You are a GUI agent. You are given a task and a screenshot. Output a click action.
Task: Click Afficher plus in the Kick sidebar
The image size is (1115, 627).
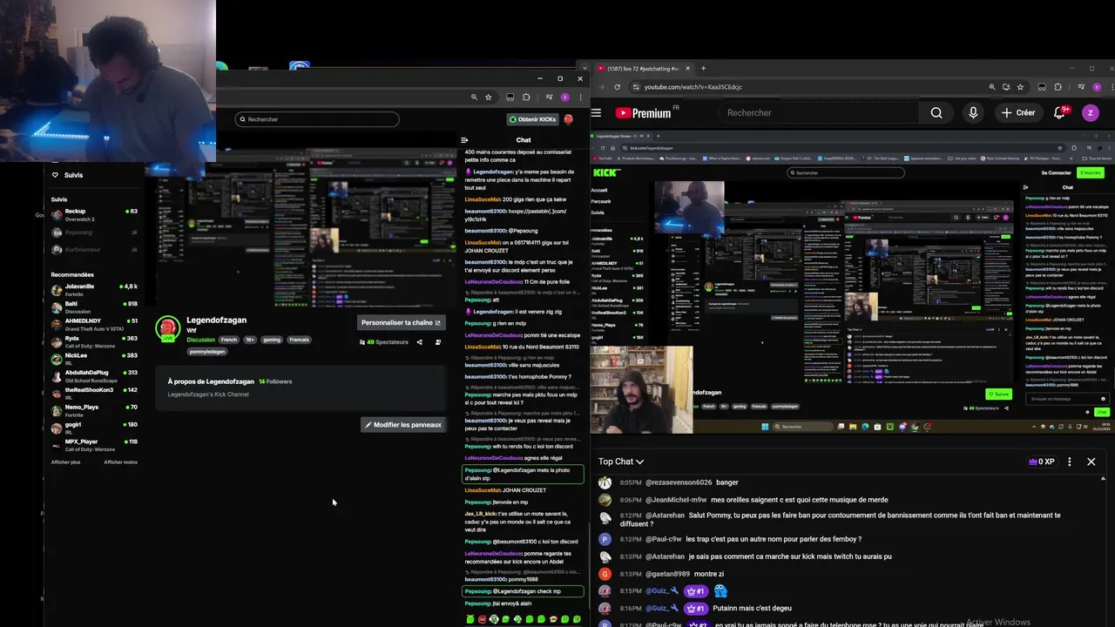pyautogui.click(x=65, y=462)
